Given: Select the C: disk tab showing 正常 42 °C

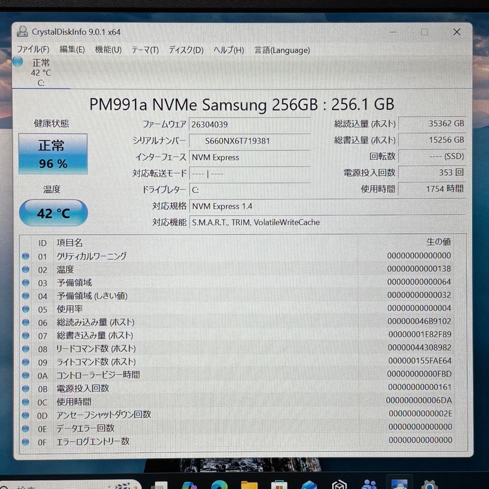Looking at the screenshot, I should [41, 72].
